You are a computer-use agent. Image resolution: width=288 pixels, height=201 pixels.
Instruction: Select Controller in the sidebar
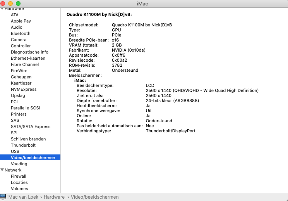pyautogui.click(x=21, y=46)
